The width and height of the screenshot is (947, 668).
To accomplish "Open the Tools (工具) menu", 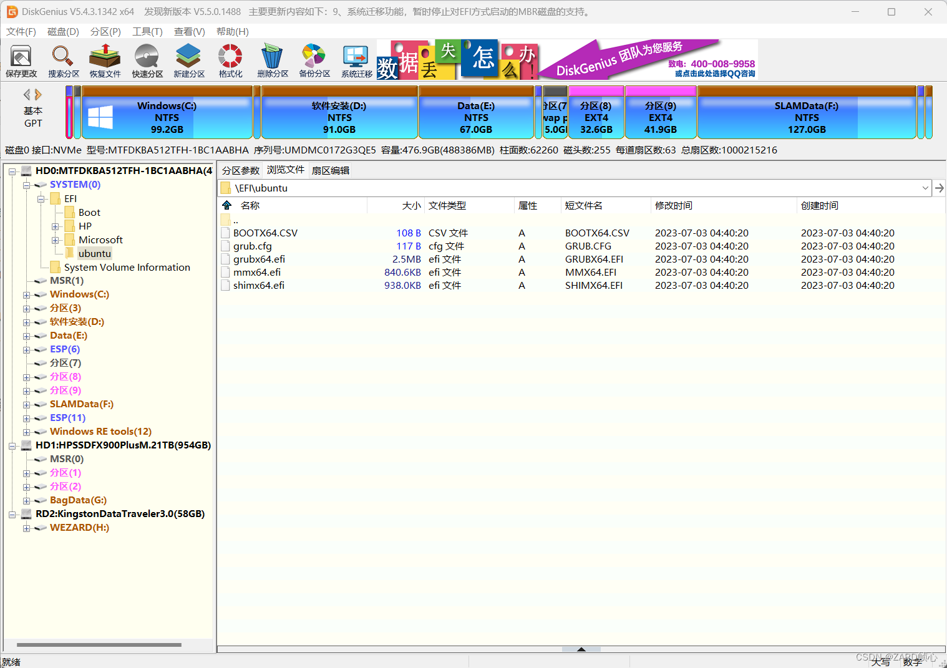I will pyautogui.click(x=147, y=31).
